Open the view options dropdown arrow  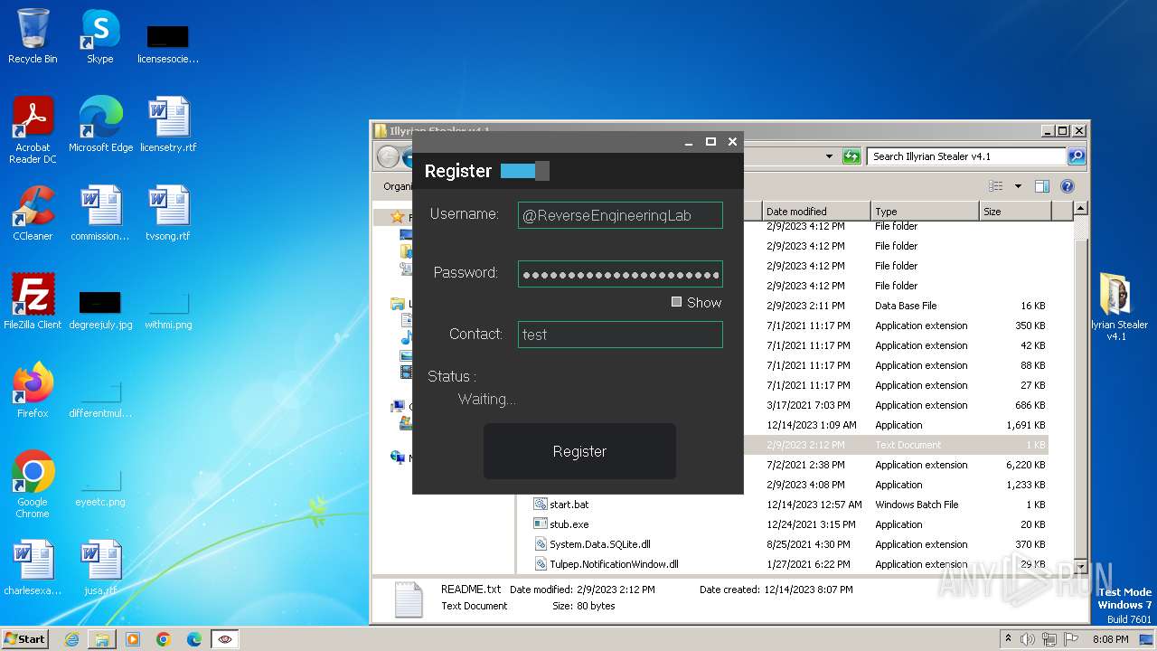click(x=1018, y=186)
